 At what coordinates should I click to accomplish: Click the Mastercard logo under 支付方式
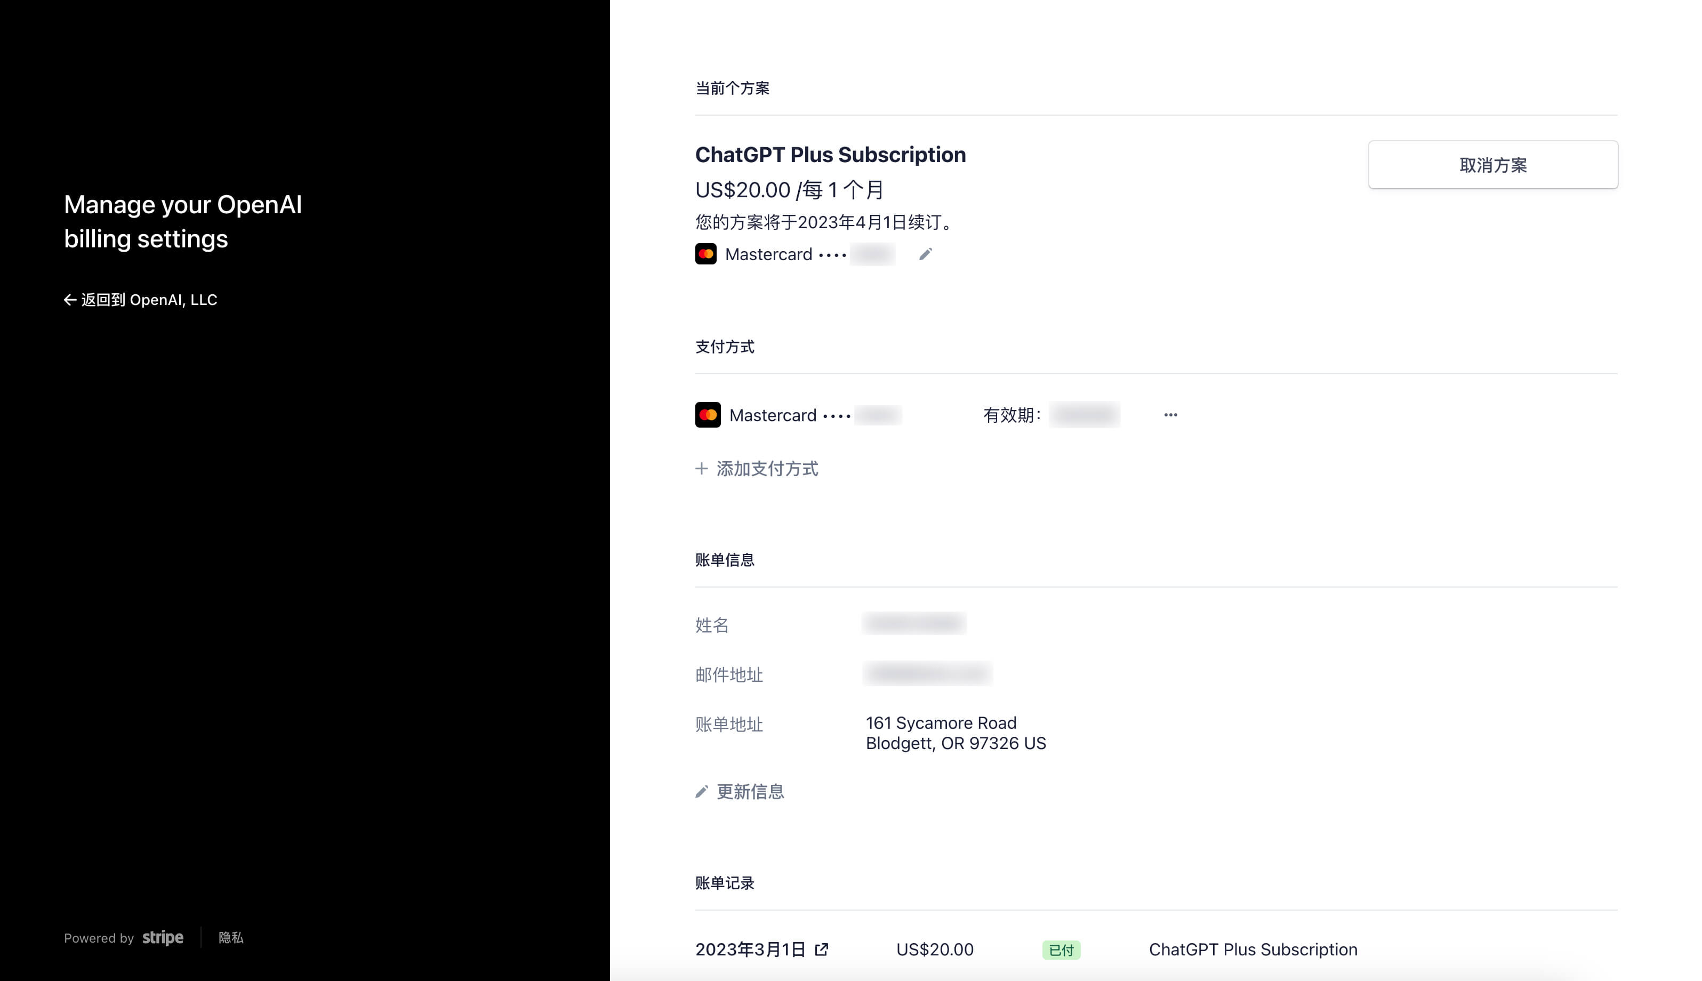pyautogui.click(x=708, y=415)
